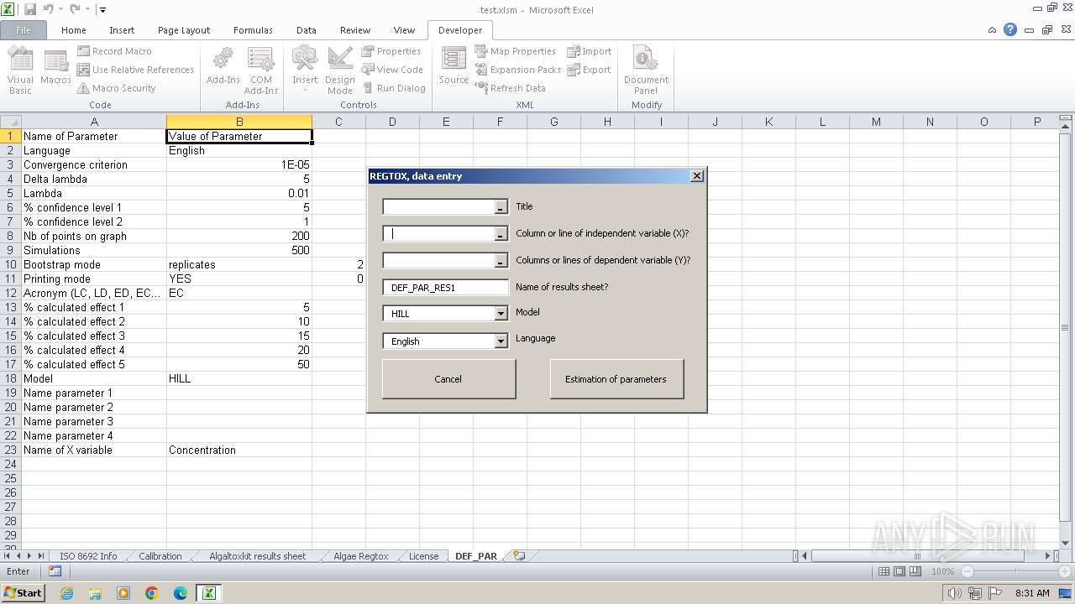Screen dimensions: 1075x604
Task: Open the XML Source pane
Action: [454, 67]
